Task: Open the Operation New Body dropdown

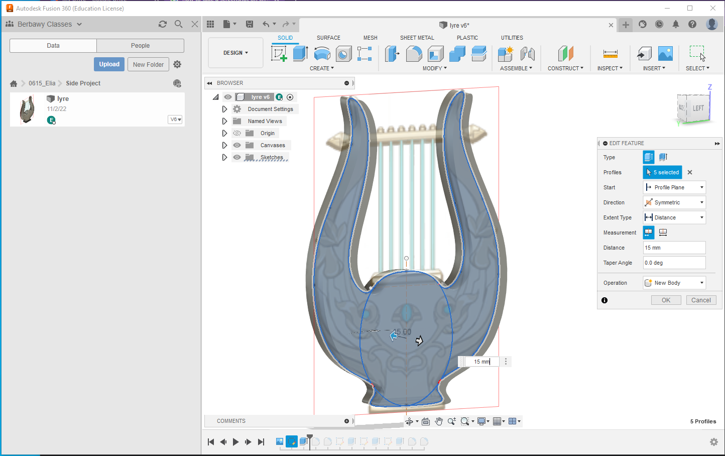Action: 674,283
